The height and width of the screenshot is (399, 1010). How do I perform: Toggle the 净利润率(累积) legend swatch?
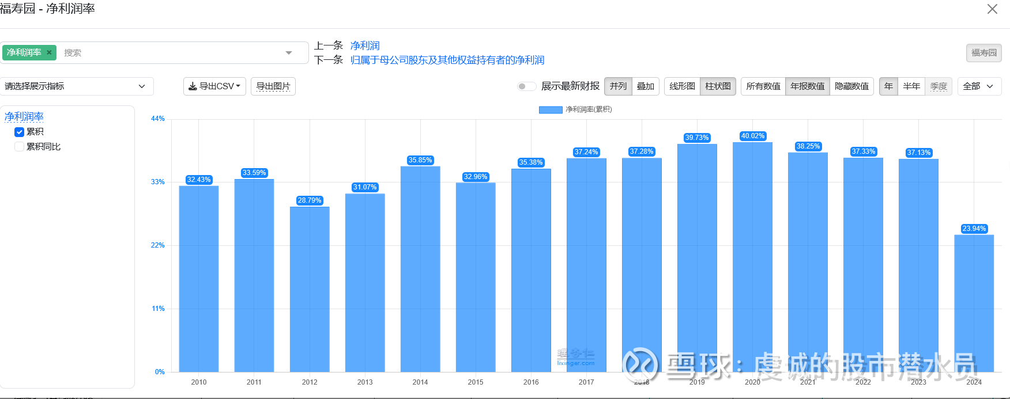point(551,109)
